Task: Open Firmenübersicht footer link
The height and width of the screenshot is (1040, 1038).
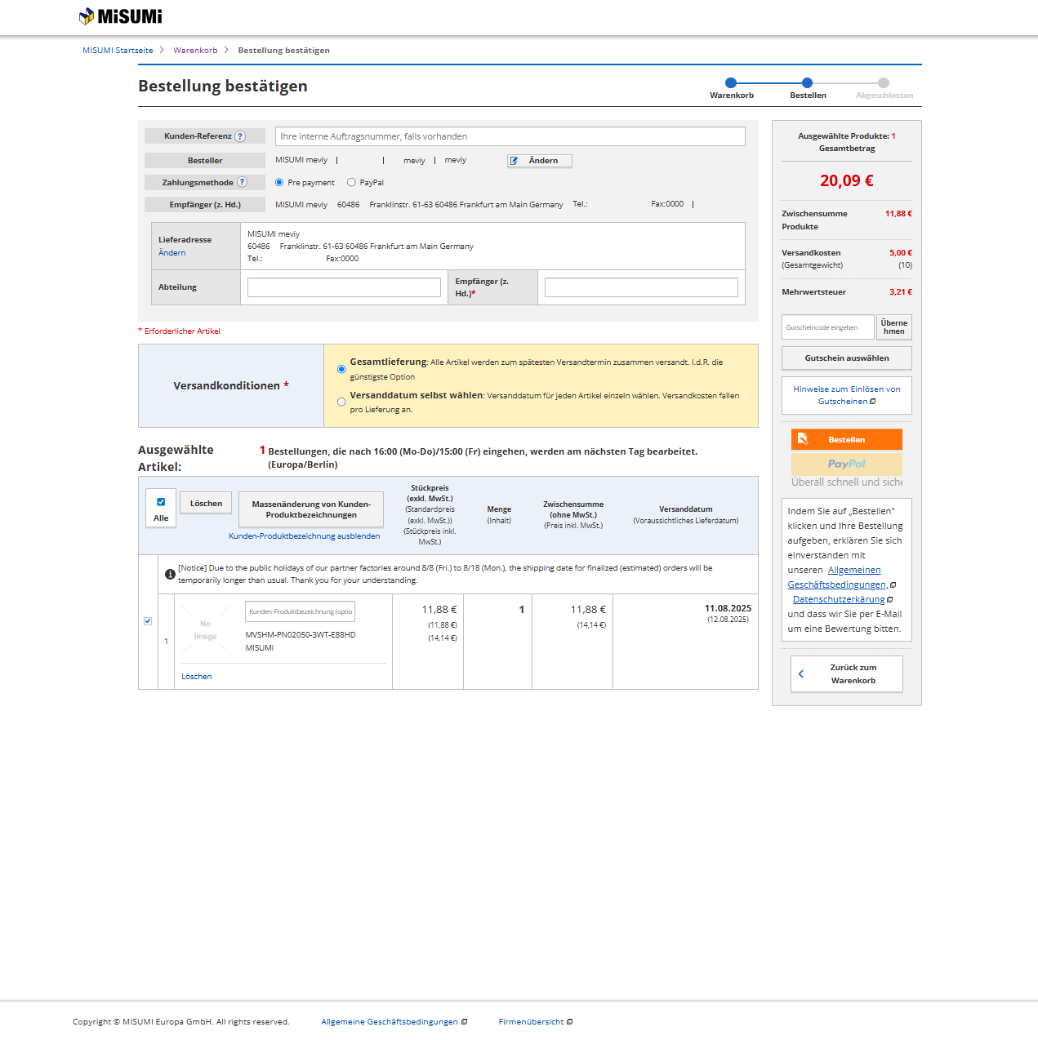Action: tap(532, 1022)
